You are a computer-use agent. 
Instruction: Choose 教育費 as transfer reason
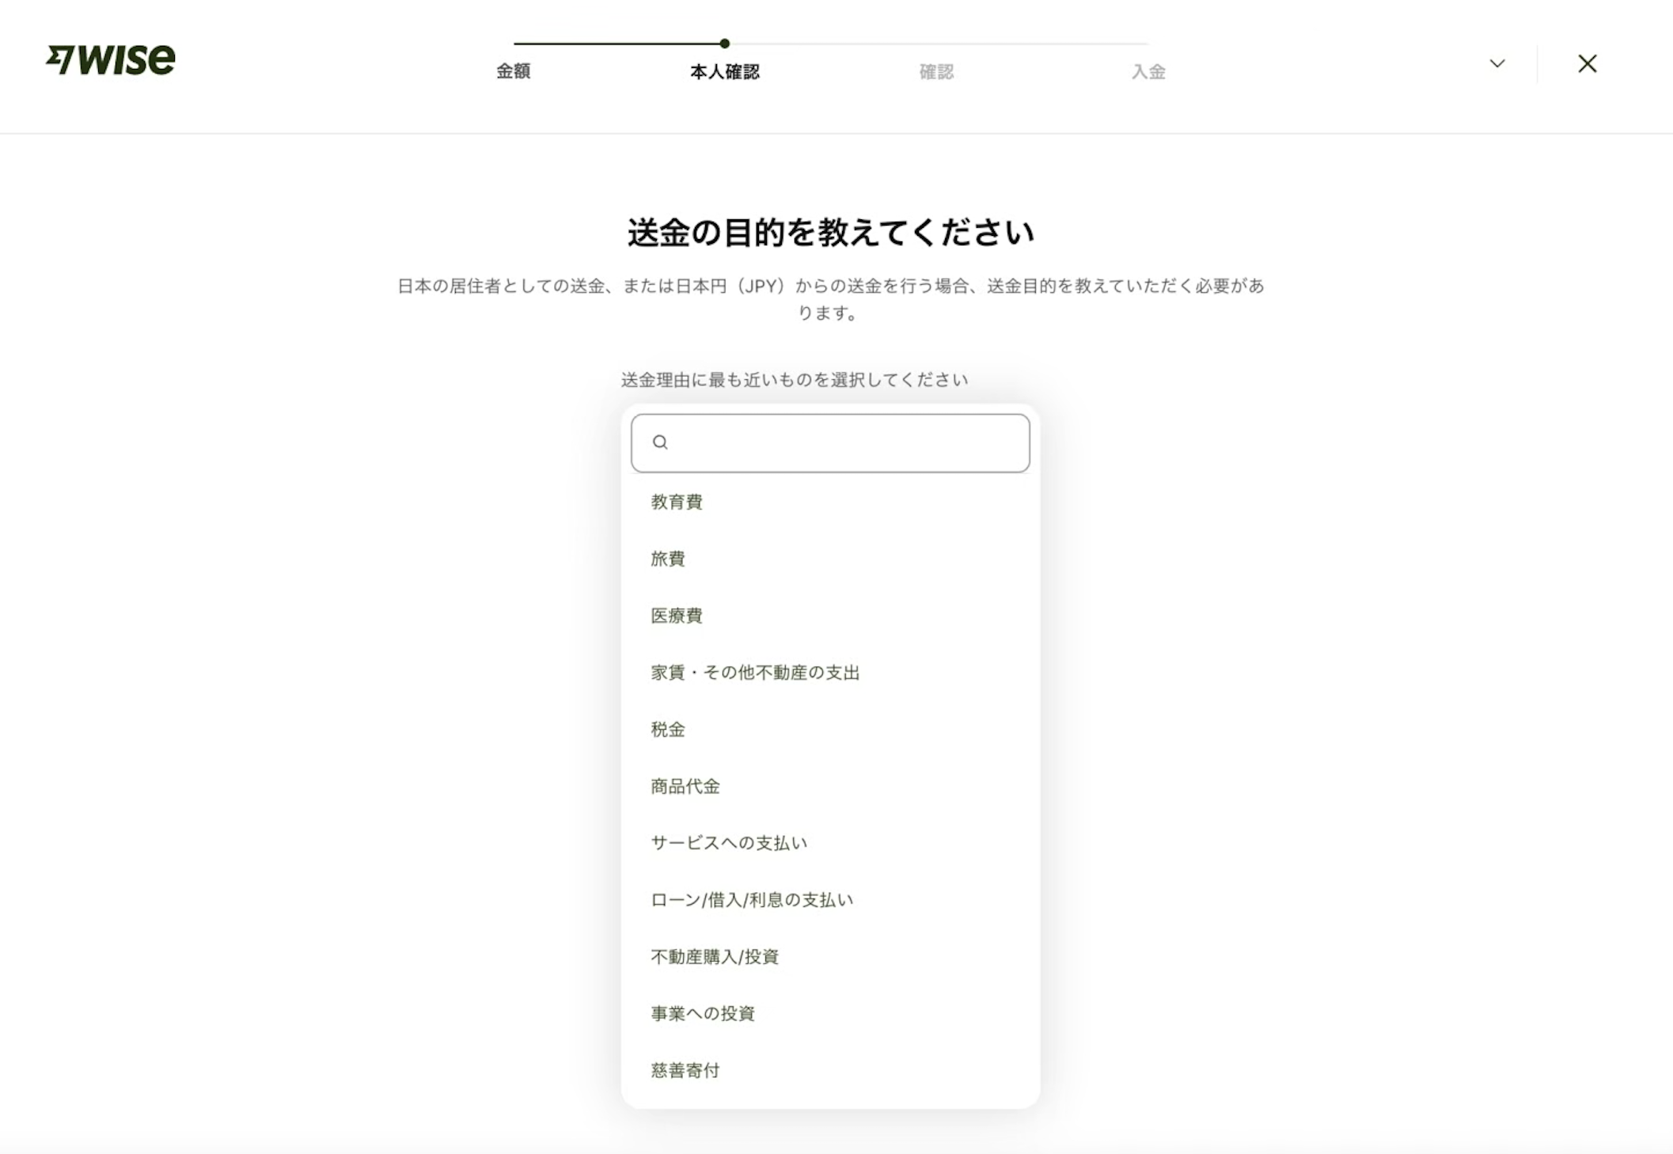pos(677,502)
